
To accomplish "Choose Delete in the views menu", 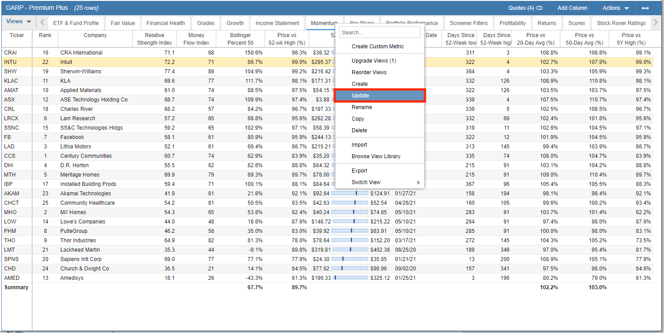I will (380, 131).
